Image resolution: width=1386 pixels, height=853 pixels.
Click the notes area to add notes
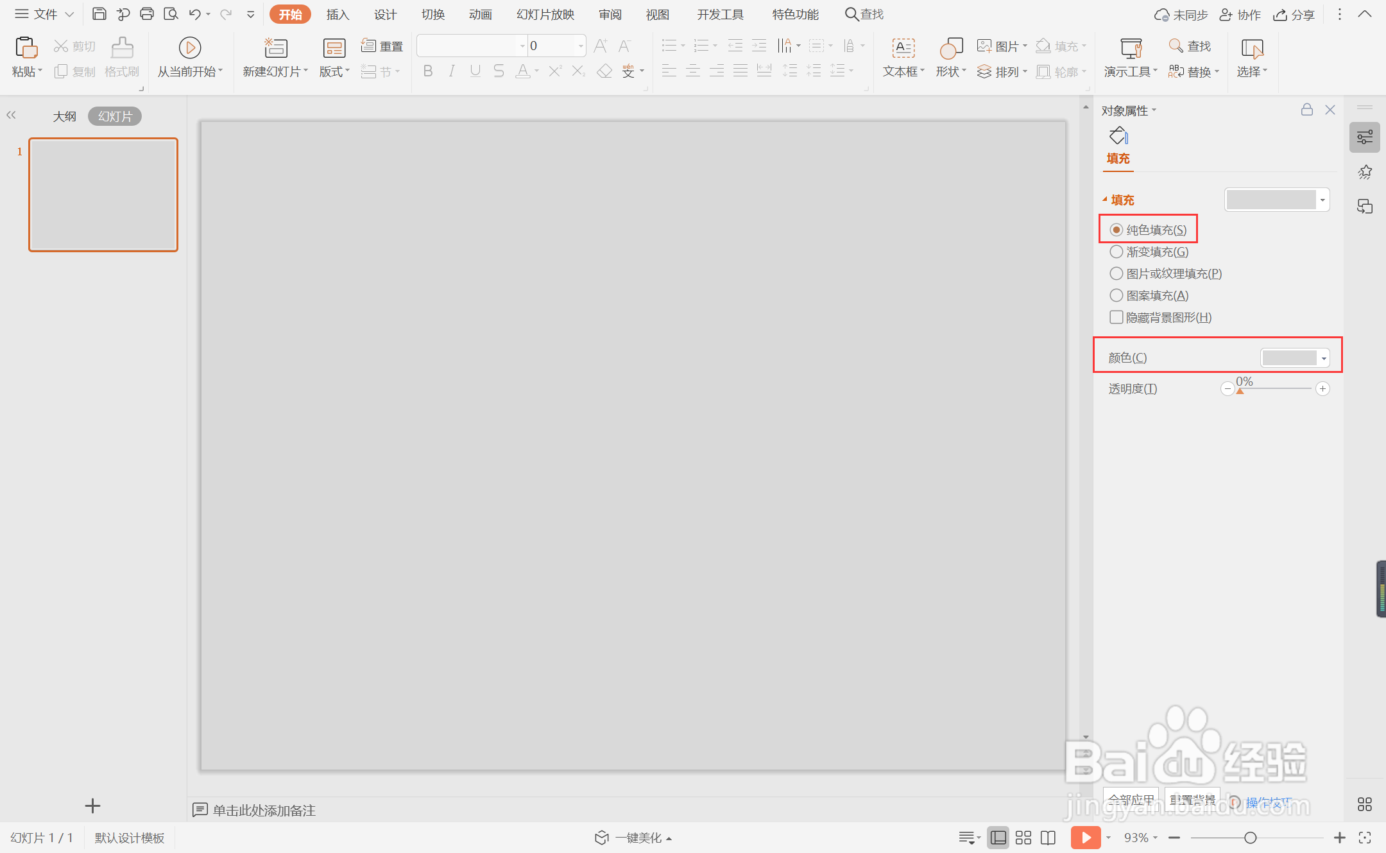[x=264, y=810]
